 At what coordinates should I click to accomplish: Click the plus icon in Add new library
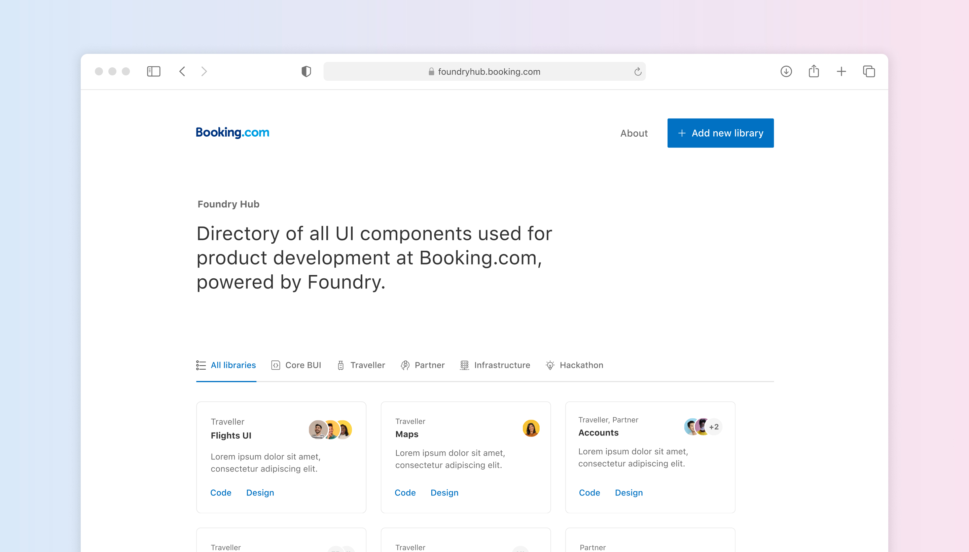tap(682, 133)
